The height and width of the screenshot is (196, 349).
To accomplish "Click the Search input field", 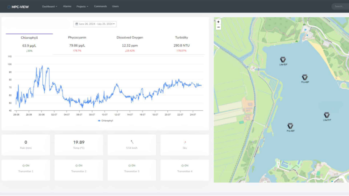I will (x=340, y=7).
